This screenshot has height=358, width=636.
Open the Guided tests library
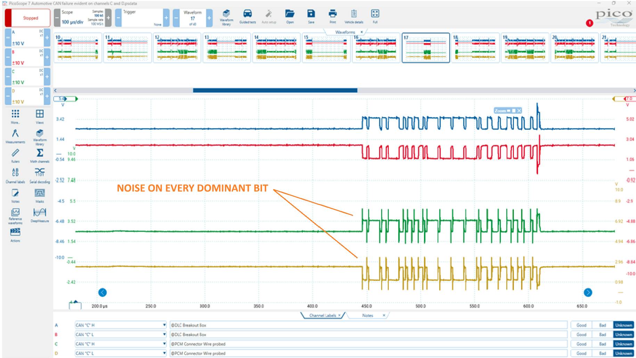247,16
